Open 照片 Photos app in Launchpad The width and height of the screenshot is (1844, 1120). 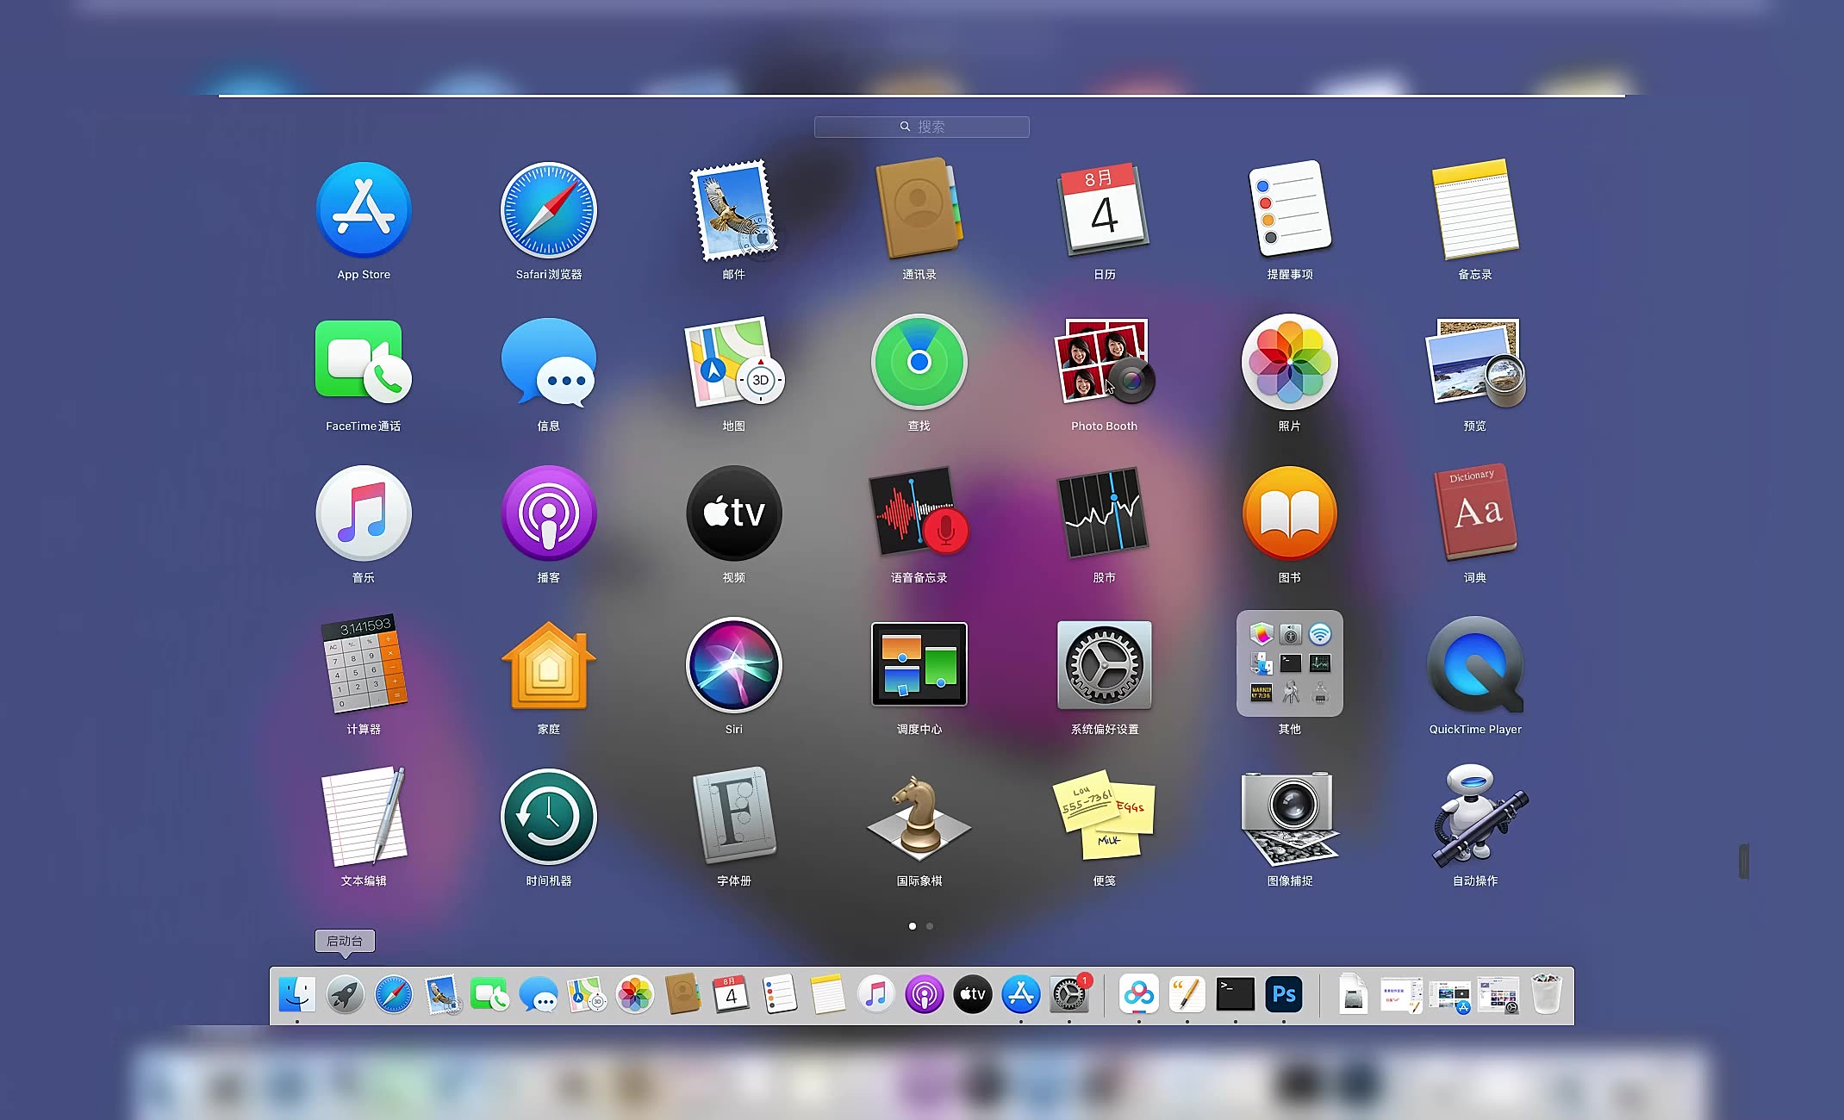tap(1290, 362)
